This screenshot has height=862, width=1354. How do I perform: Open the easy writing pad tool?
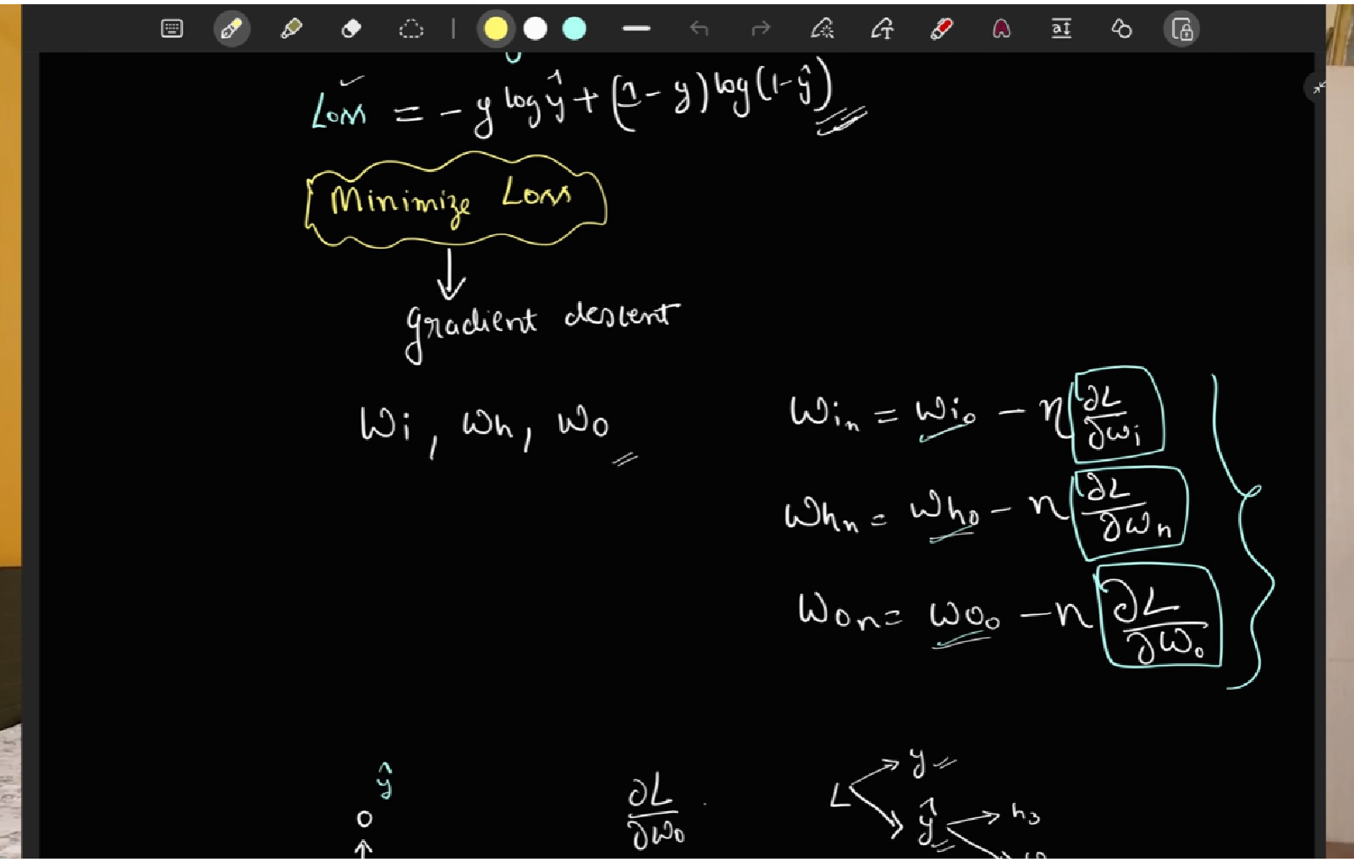1061,30
